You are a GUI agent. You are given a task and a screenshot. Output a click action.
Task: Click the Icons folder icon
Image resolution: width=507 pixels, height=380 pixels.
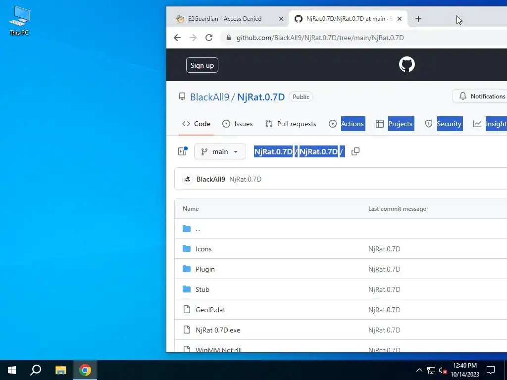pos(187,248)
